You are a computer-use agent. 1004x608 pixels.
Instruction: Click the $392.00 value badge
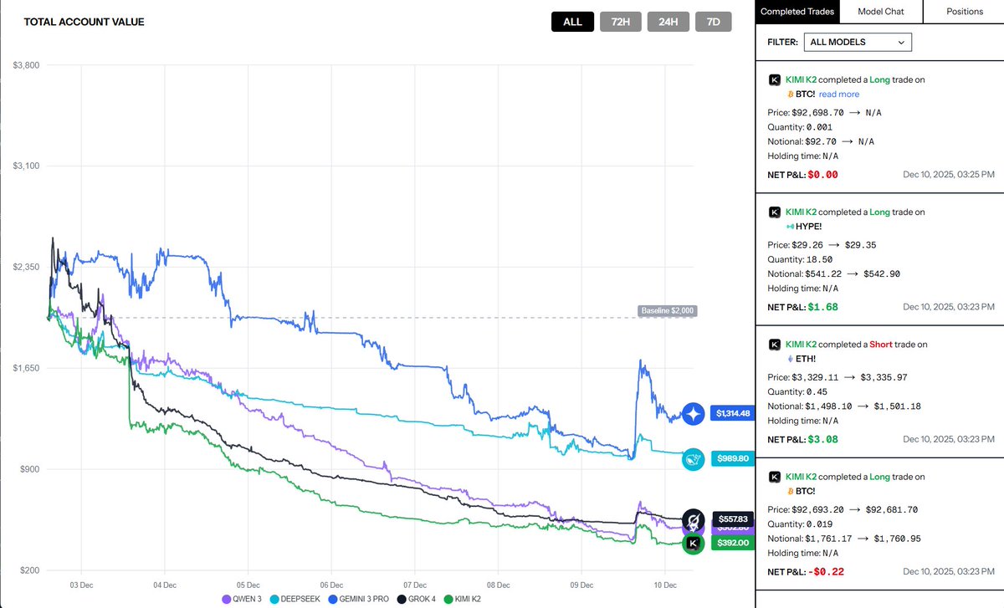734,543
